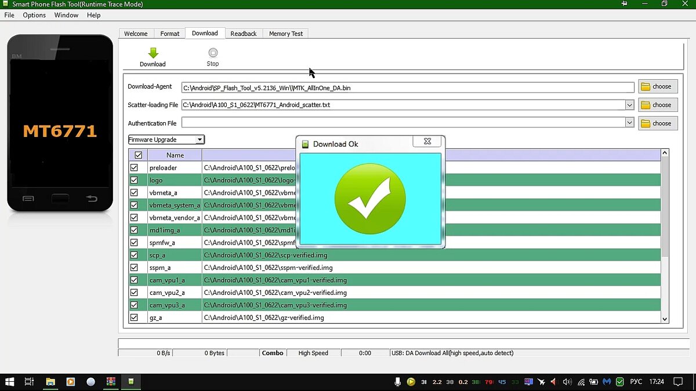Image resolution: width=696 pixels, height=391 pixels.
Task: Click the partition list scroll down arrow
Action: tap(665, 319)
